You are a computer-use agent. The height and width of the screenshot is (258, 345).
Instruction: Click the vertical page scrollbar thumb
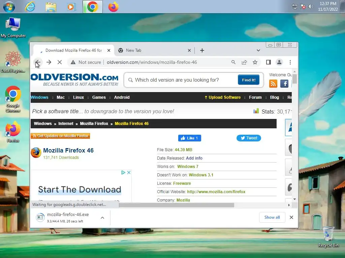(x=294, y=79)
